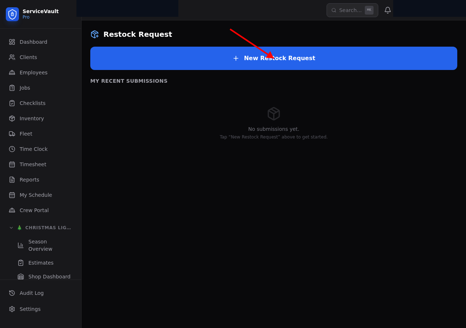Click the Crew Portal hard-hat icon
466x328 pixels.
pyautogui.click(x=12, y=210)
